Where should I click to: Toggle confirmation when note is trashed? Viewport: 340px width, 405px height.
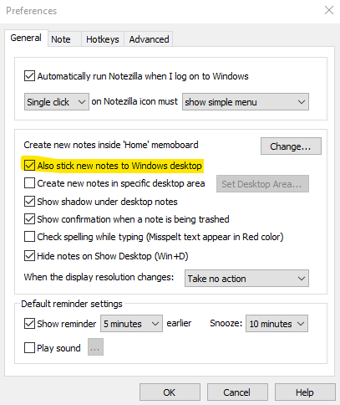click(x=29, y=219)
